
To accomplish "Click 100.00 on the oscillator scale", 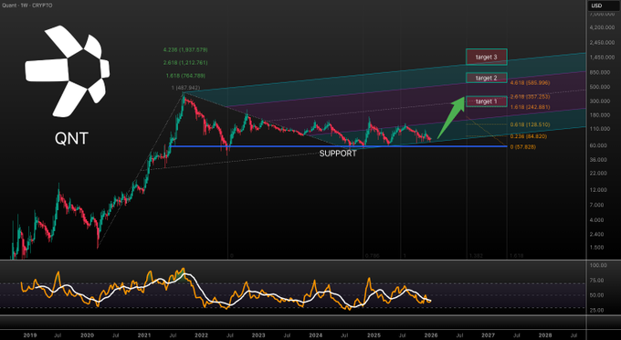I will click(598, 265).
